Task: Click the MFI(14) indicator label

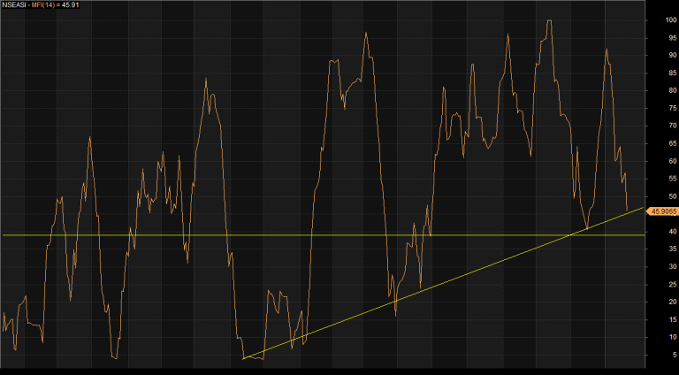Action: pos(43,5)
